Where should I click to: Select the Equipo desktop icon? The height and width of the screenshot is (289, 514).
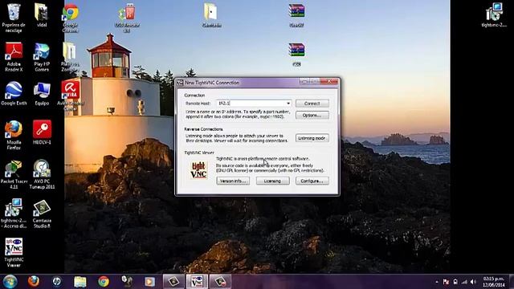(42, 93)
